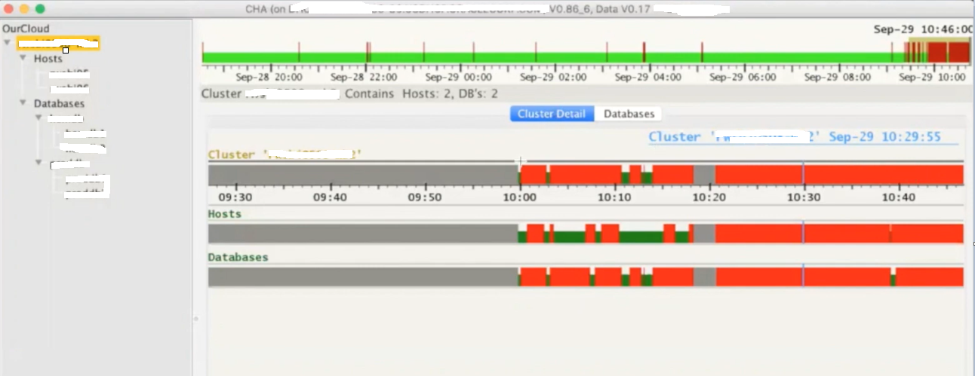This screenshot has height=376, width=975.
Task: Select the highlighted cluster tree item
Action: click(x=59, y=43)
